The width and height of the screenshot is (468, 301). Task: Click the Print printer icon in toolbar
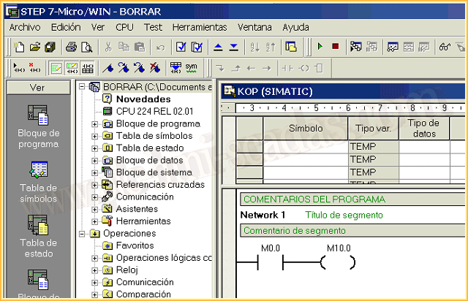pos(72,47)
